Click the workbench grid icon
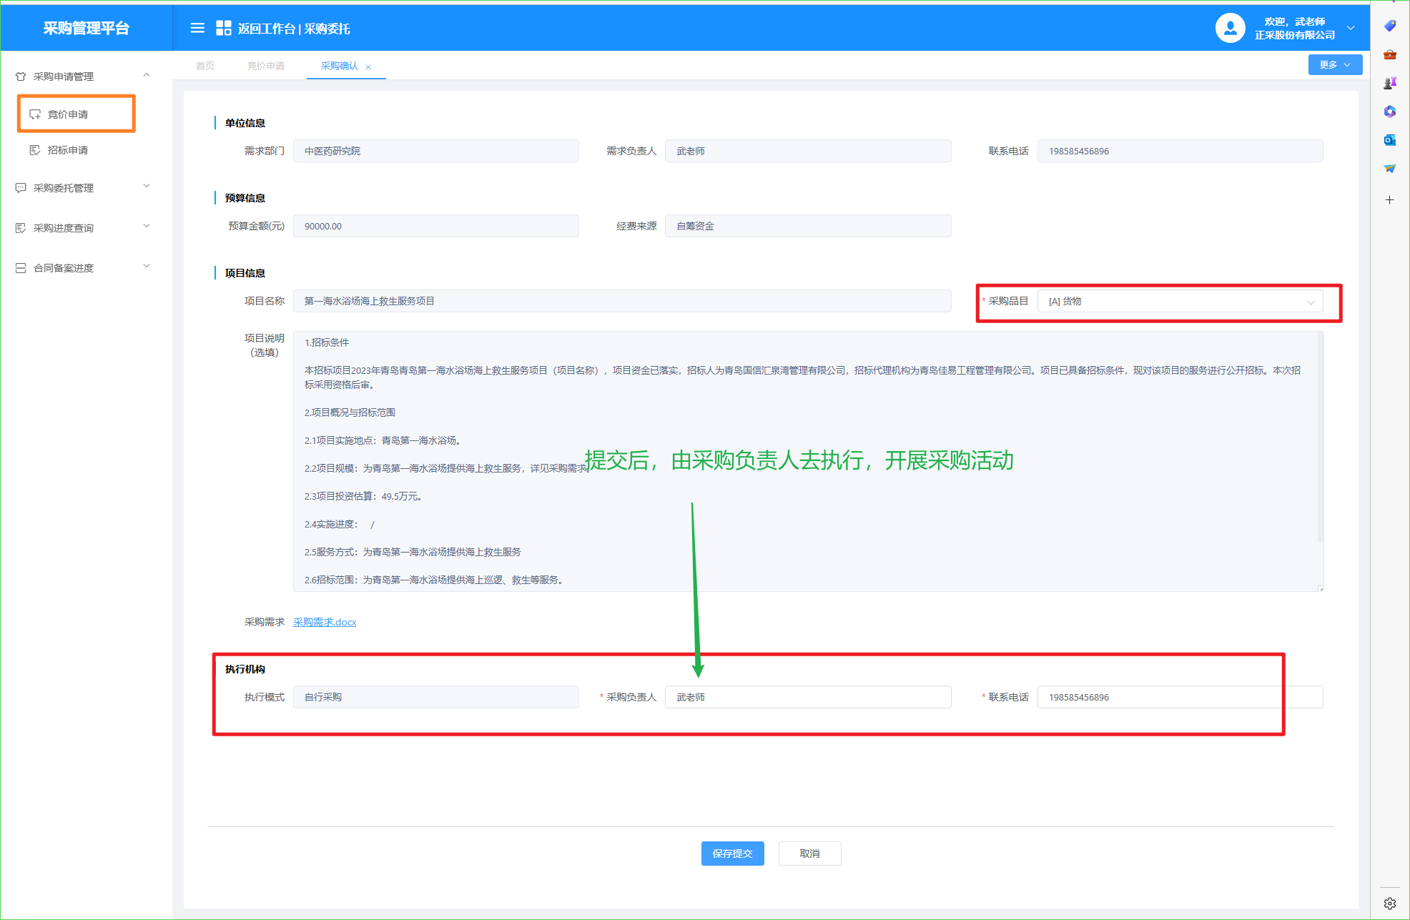Image resolution: width=1410 pixels, height=920 pixels. [223, 28]
